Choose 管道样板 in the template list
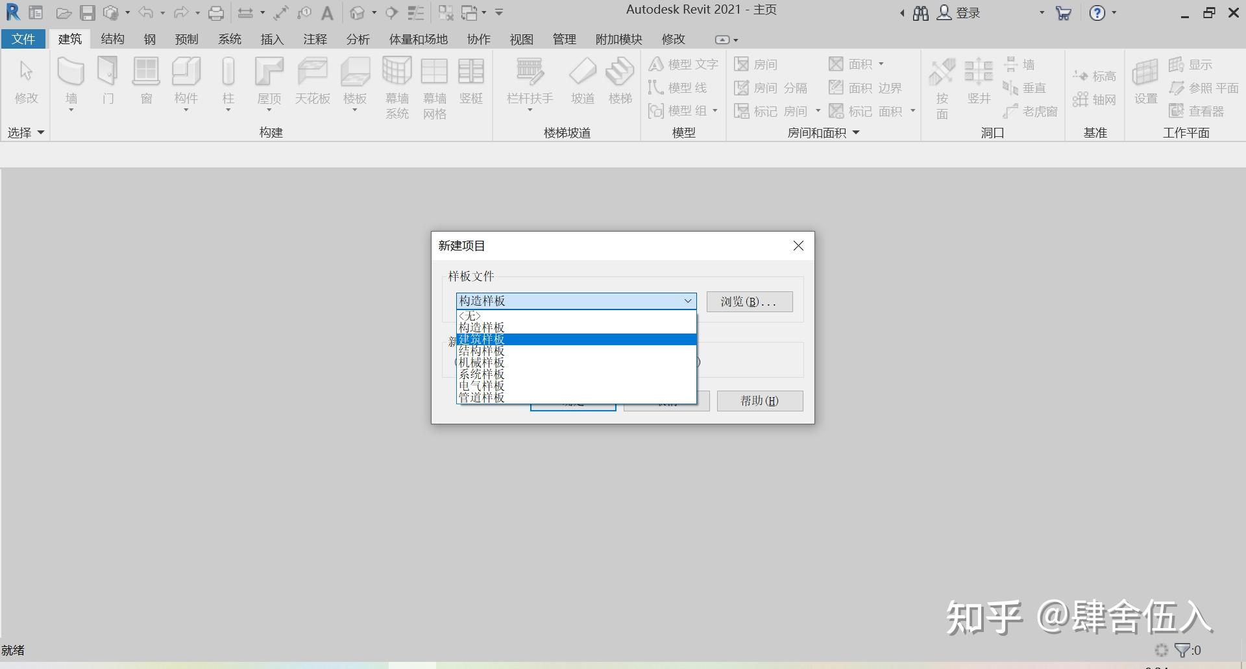 point(576,398)
